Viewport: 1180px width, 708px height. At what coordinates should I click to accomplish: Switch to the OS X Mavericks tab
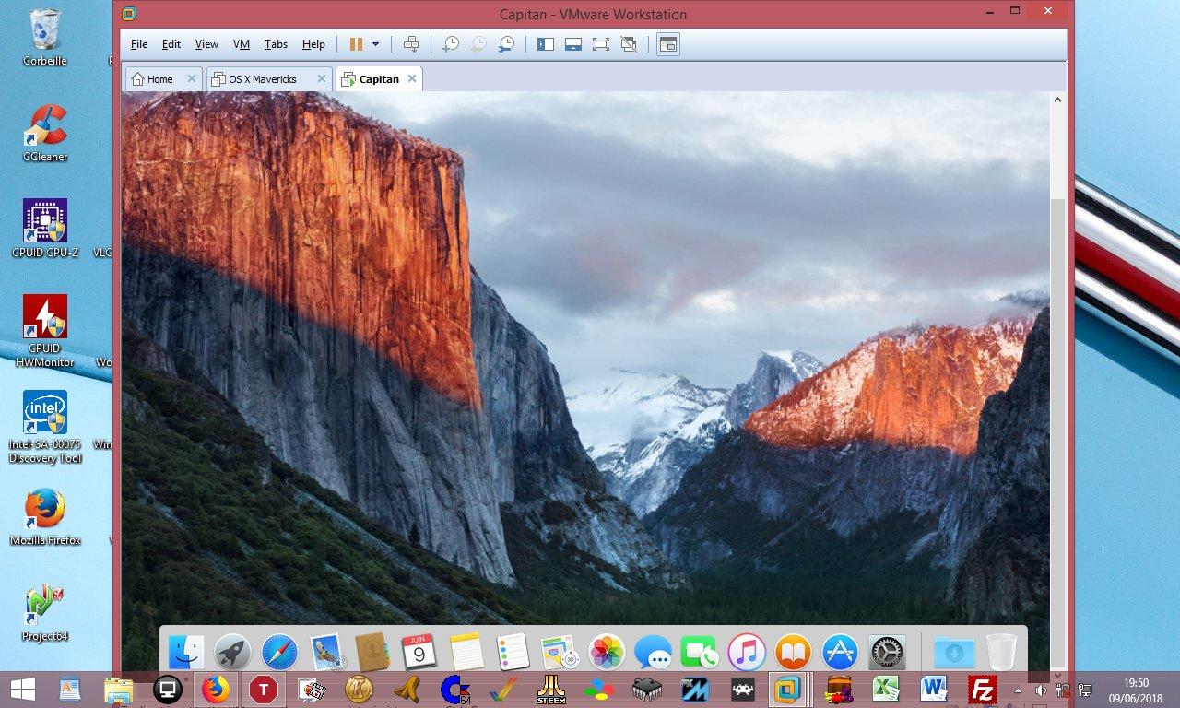pyautogui.click(x=262, y=79)
